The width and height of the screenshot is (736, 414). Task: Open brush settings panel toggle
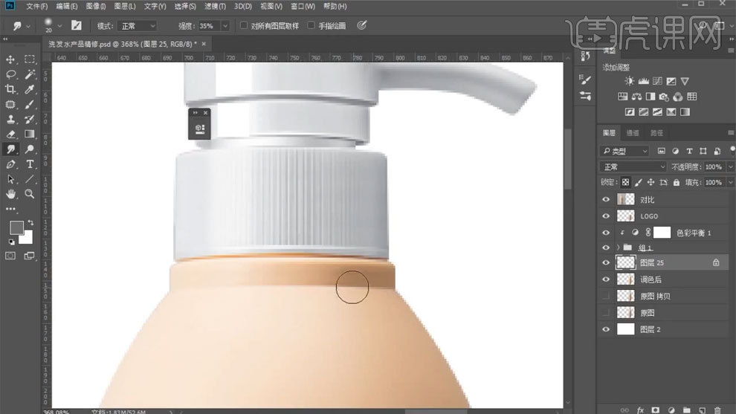click(76, 26)
